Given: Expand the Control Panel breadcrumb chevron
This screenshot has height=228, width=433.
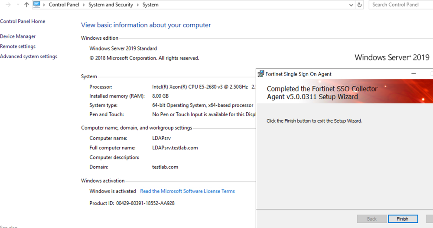Looking at the screenshot, I should [x=84, y=5].
